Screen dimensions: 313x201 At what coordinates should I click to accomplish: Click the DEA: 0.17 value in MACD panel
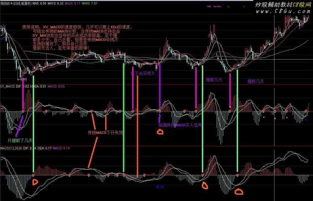45,148
